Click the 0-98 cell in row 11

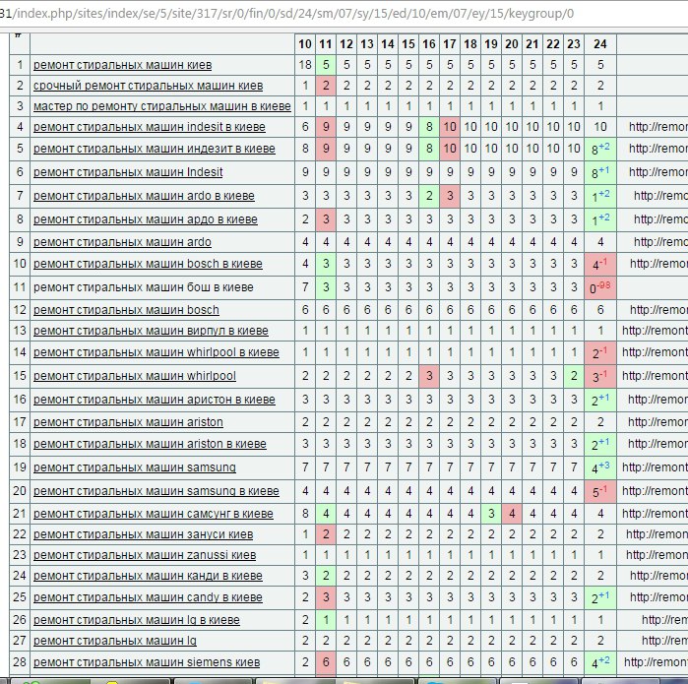point(600,287)
